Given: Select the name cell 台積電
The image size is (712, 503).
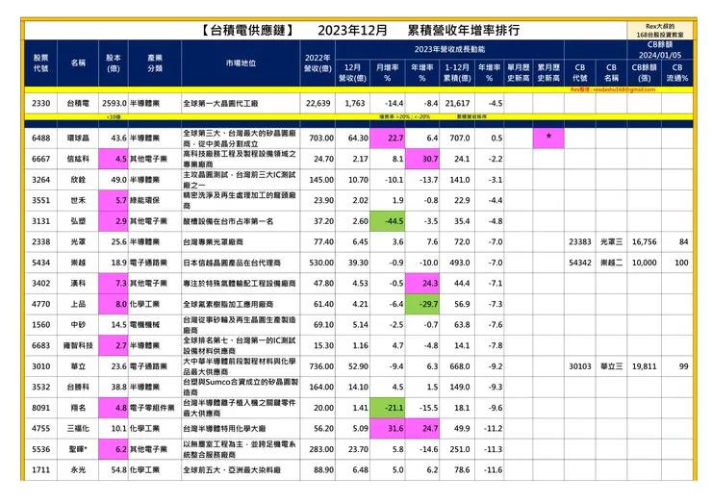Looking at the screenshot, I should tap(78, 104).
